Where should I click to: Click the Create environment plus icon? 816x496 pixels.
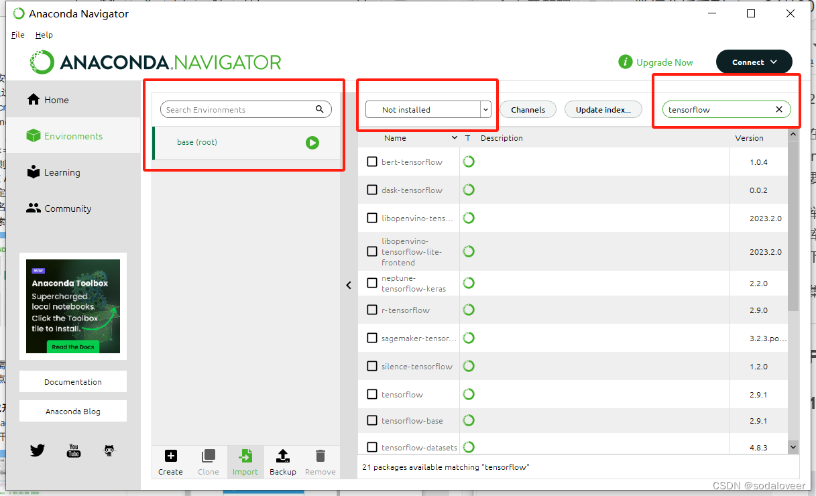click(x=170, y=456)
